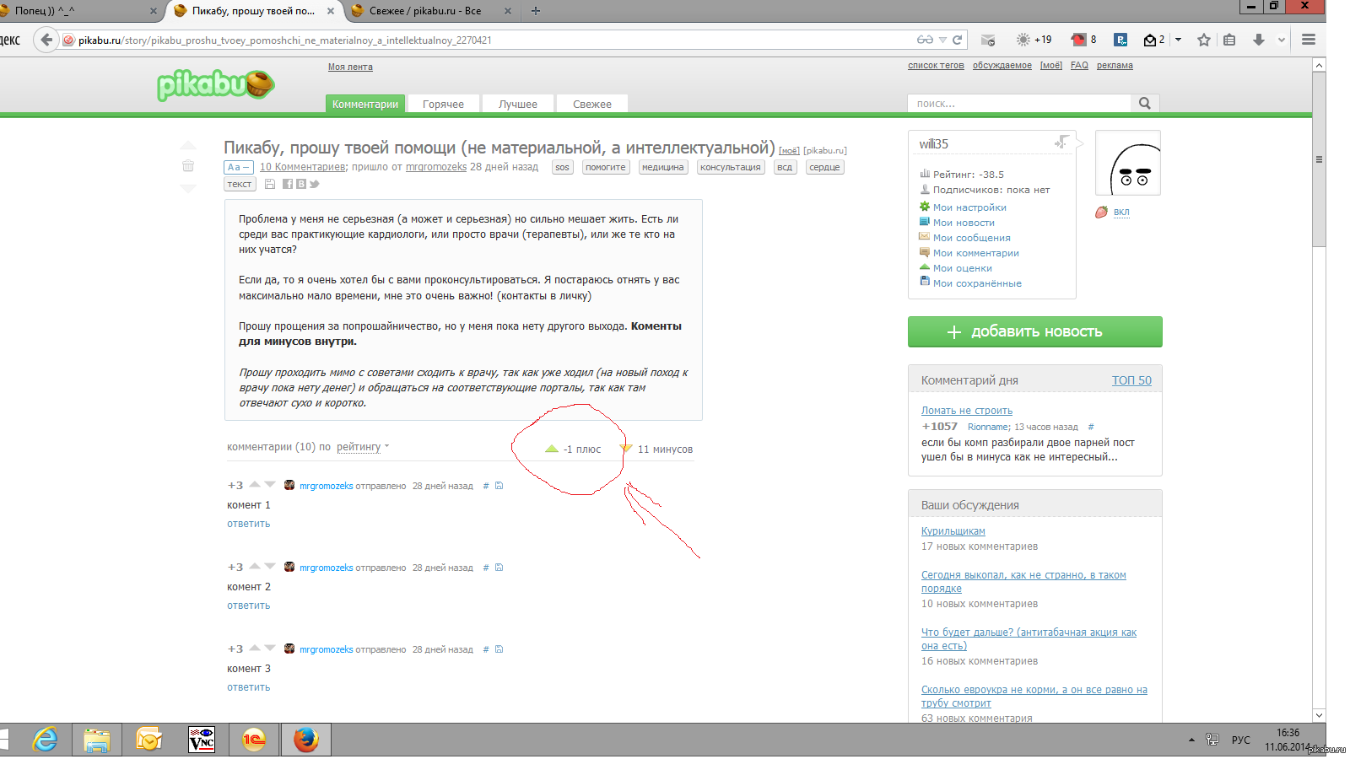Click the Pikabu logo with cupcake
Viewport: 1350px width, 759px height.
(x=216, y=85)
